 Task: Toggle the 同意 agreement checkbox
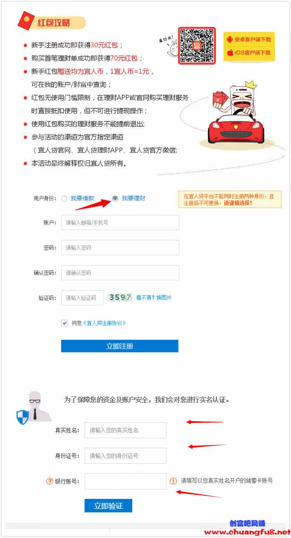click(x=64, y=323)
